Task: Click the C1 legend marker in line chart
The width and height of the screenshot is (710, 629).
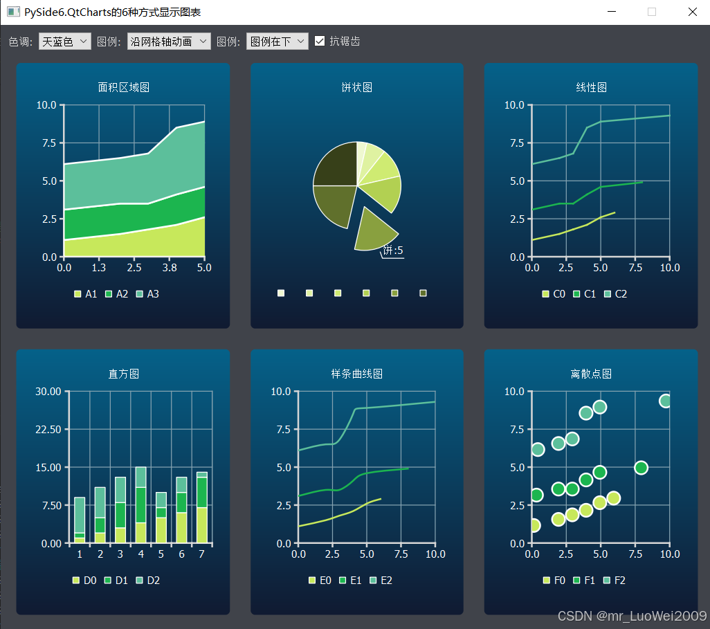Action: point(576,294)
